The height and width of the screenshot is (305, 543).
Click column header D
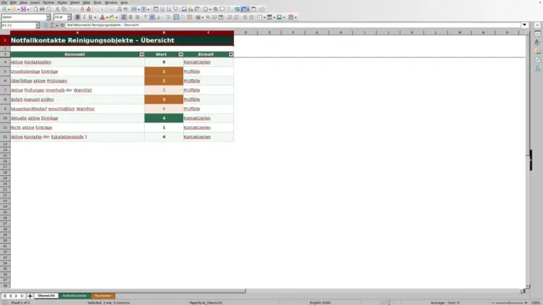pos(245,32)
